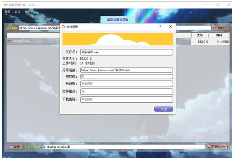
Task: Close the 文件信息 dialog with X
Action: 170,27
